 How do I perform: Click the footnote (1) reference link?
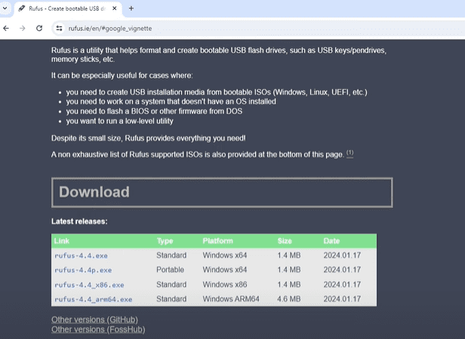[x=350, y=153]
